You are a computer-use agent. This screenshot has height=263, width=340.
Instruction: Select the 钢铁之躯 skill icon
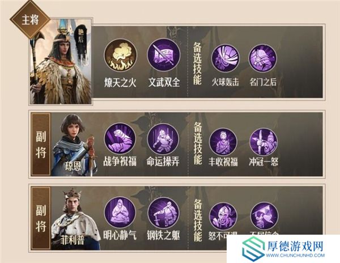click(x=164, y=214)
